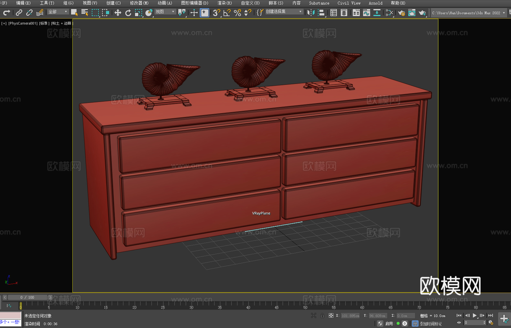This screenshot has width=511, height=328.
Task: Click the time slider left arrow
Action: point(5,297)
